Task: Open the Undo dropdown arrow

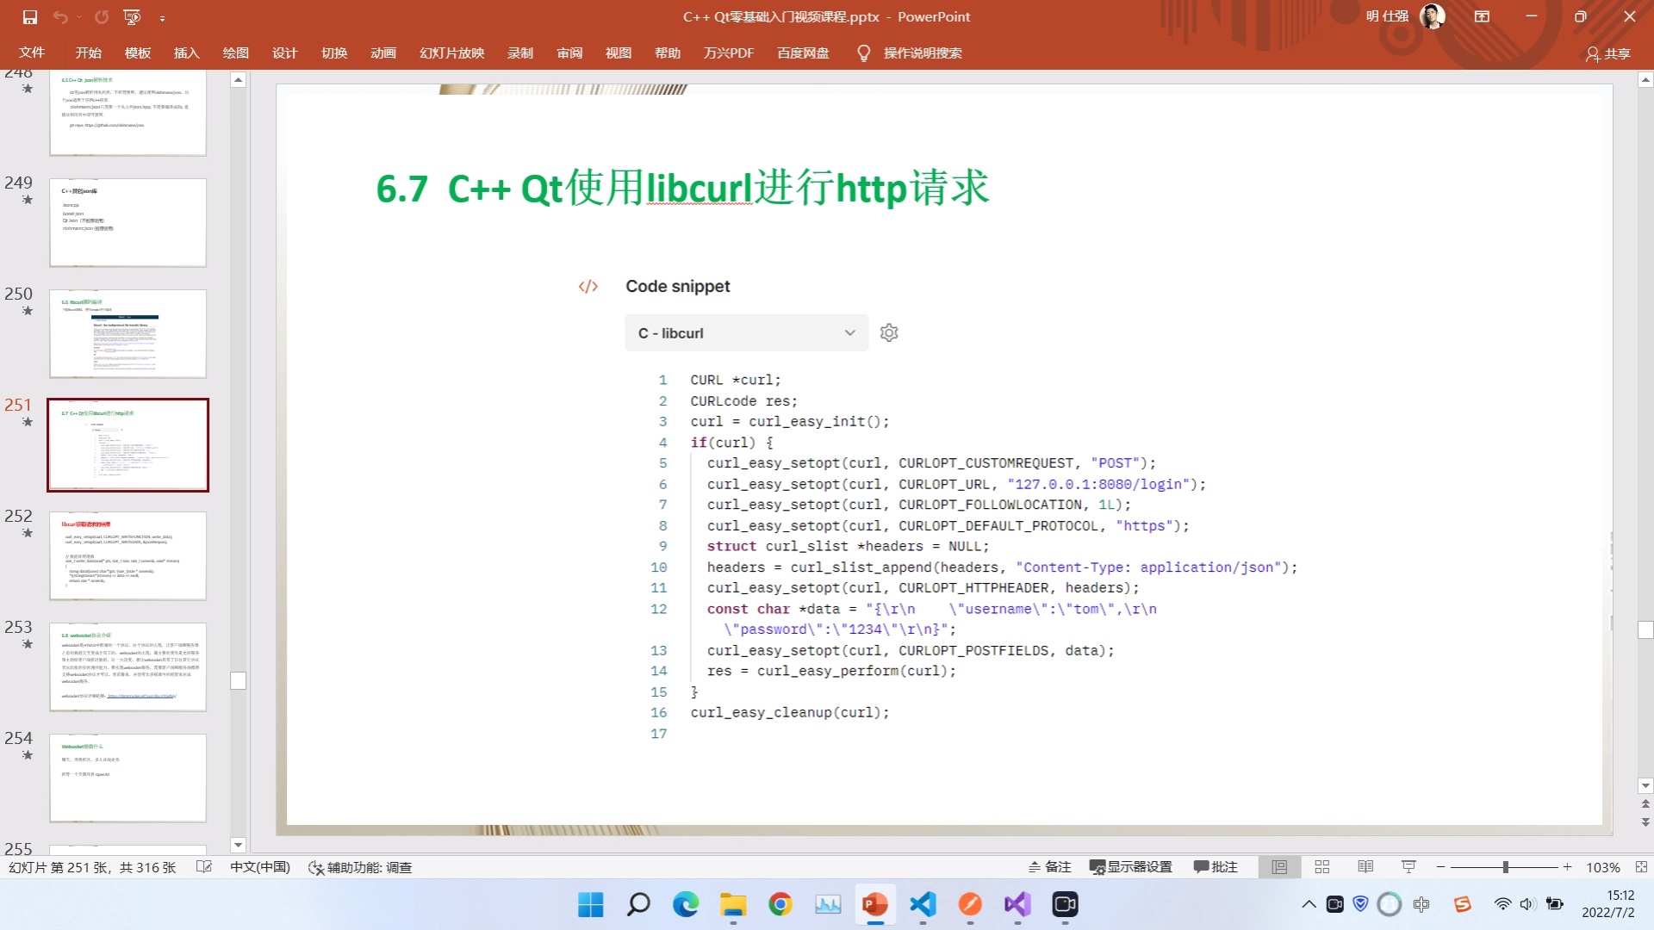Action: click(78, 15)
